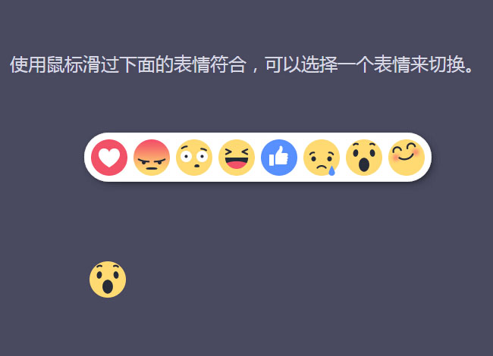This screenshot has width=493, height=356.
Task: Click the Chinese instruction text heading
Action: pyautogui.click(x=242, y=64)
